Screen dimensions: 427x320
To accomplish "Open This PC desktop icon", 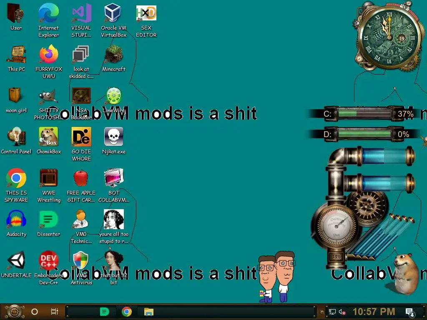I will pyautogui.click(x=16, y=58).
